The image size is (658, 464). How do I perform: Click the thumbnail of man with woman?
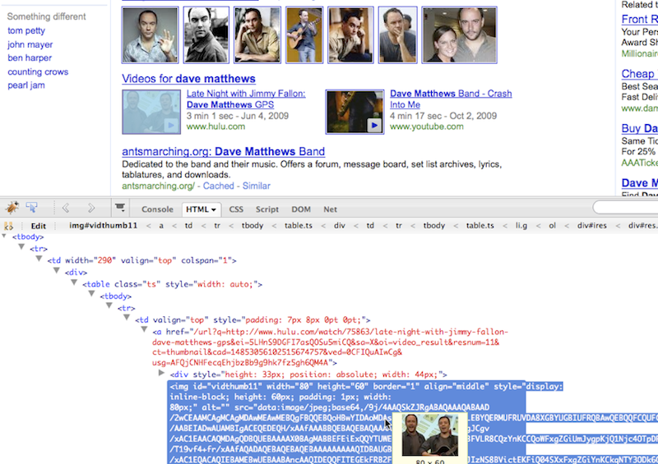[459, 34]
